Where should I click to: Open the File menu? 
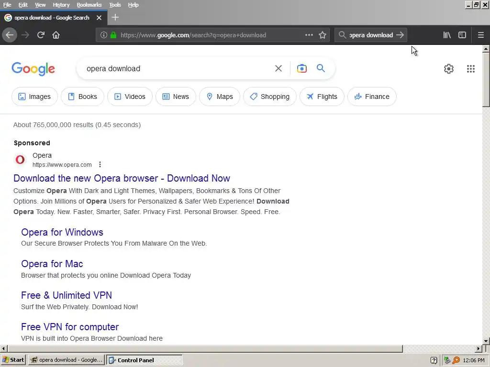point(7,5)
